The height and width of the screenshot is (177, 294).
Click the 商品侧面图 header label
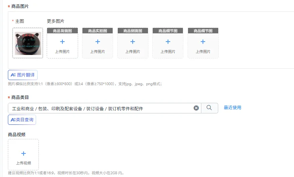[133, 31]
